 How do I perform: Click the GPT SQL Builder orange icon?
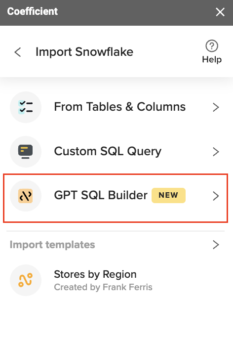click(x=26, y=196)
